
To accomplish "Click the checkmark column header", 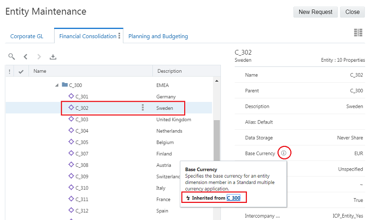I will click(21, 71).
